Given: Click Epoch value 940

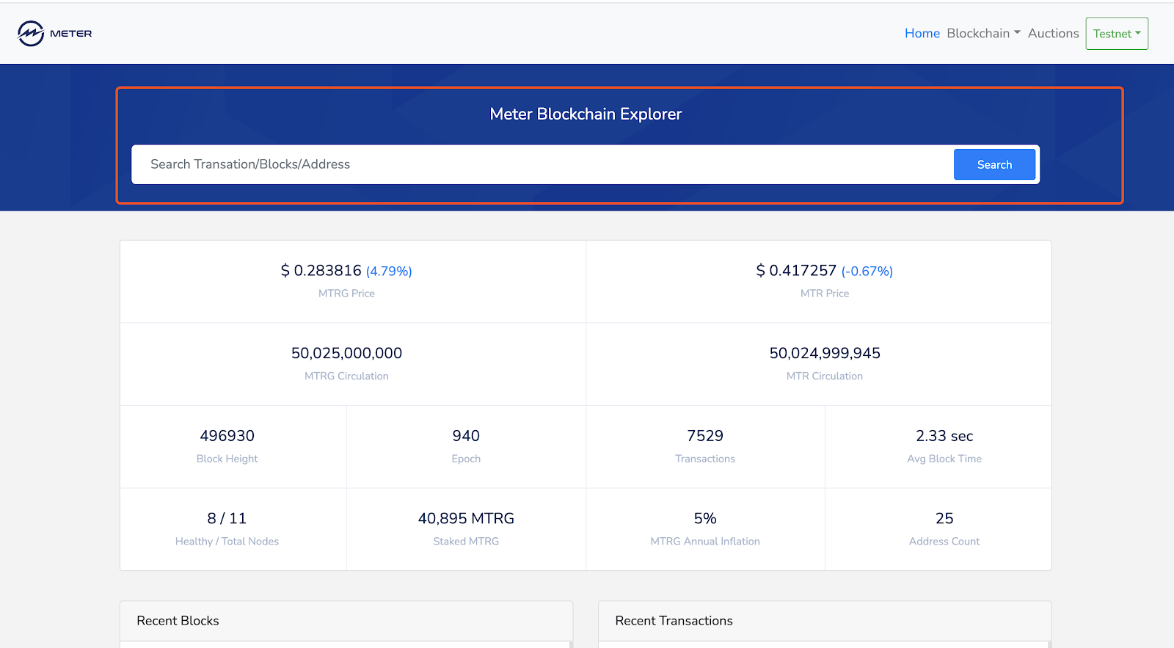Looking at the screenshot, I should (x=466, y=436).
